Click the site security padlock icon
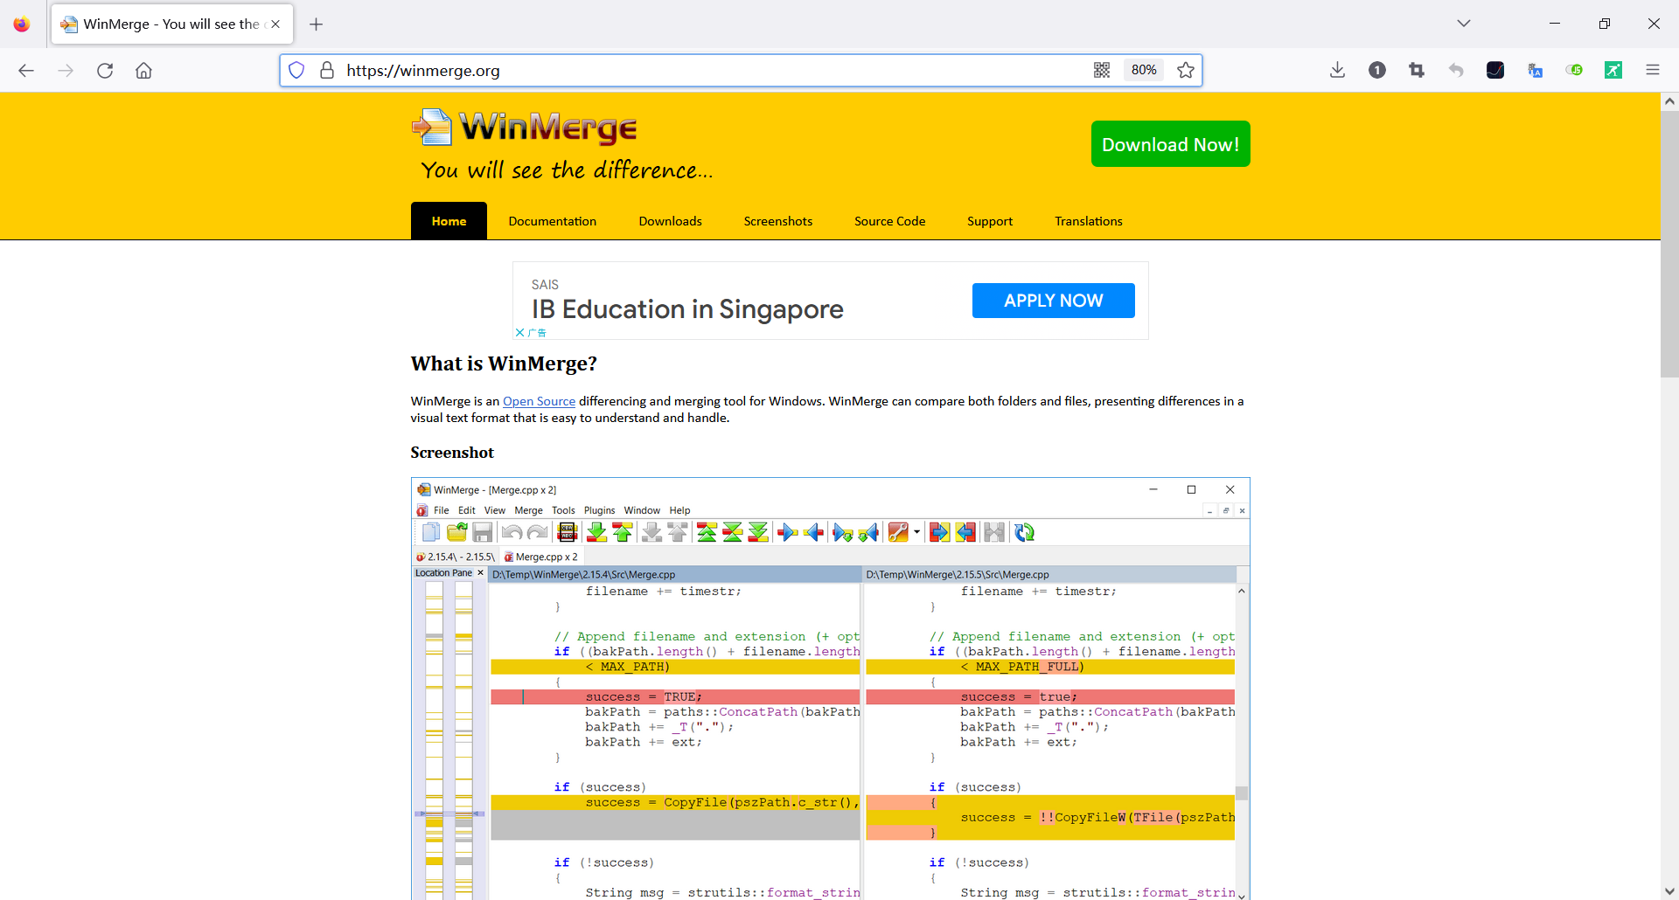Viewport: 1679px width, 900px height. coord(327,70)
